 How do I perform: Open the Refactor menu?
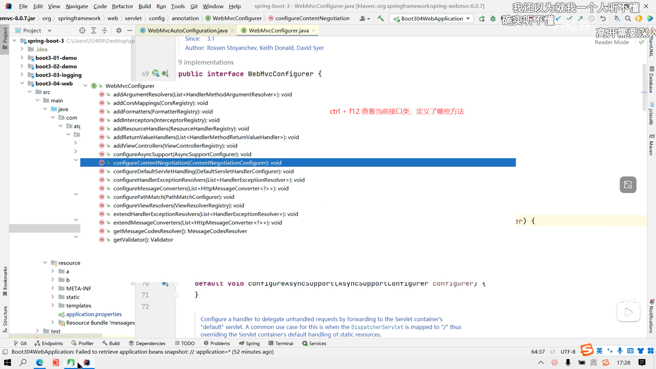(122, 6)
